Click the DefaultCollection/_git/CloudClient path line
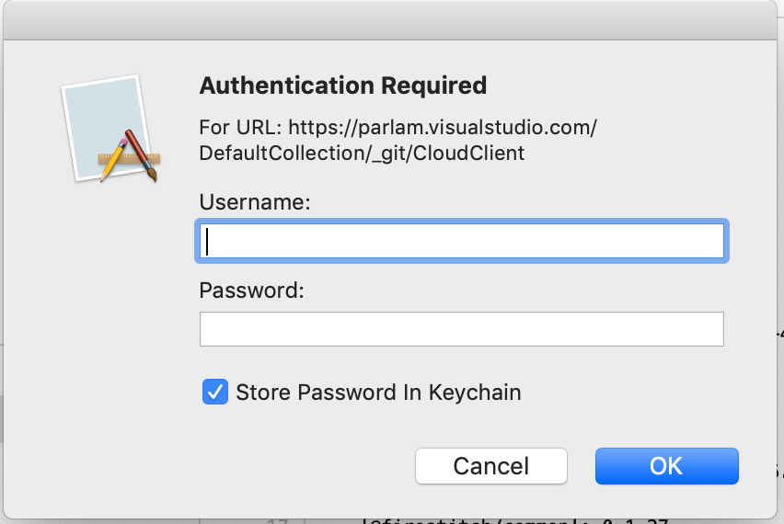The width and height of the screenshot is (784, 524). point(362,154)
